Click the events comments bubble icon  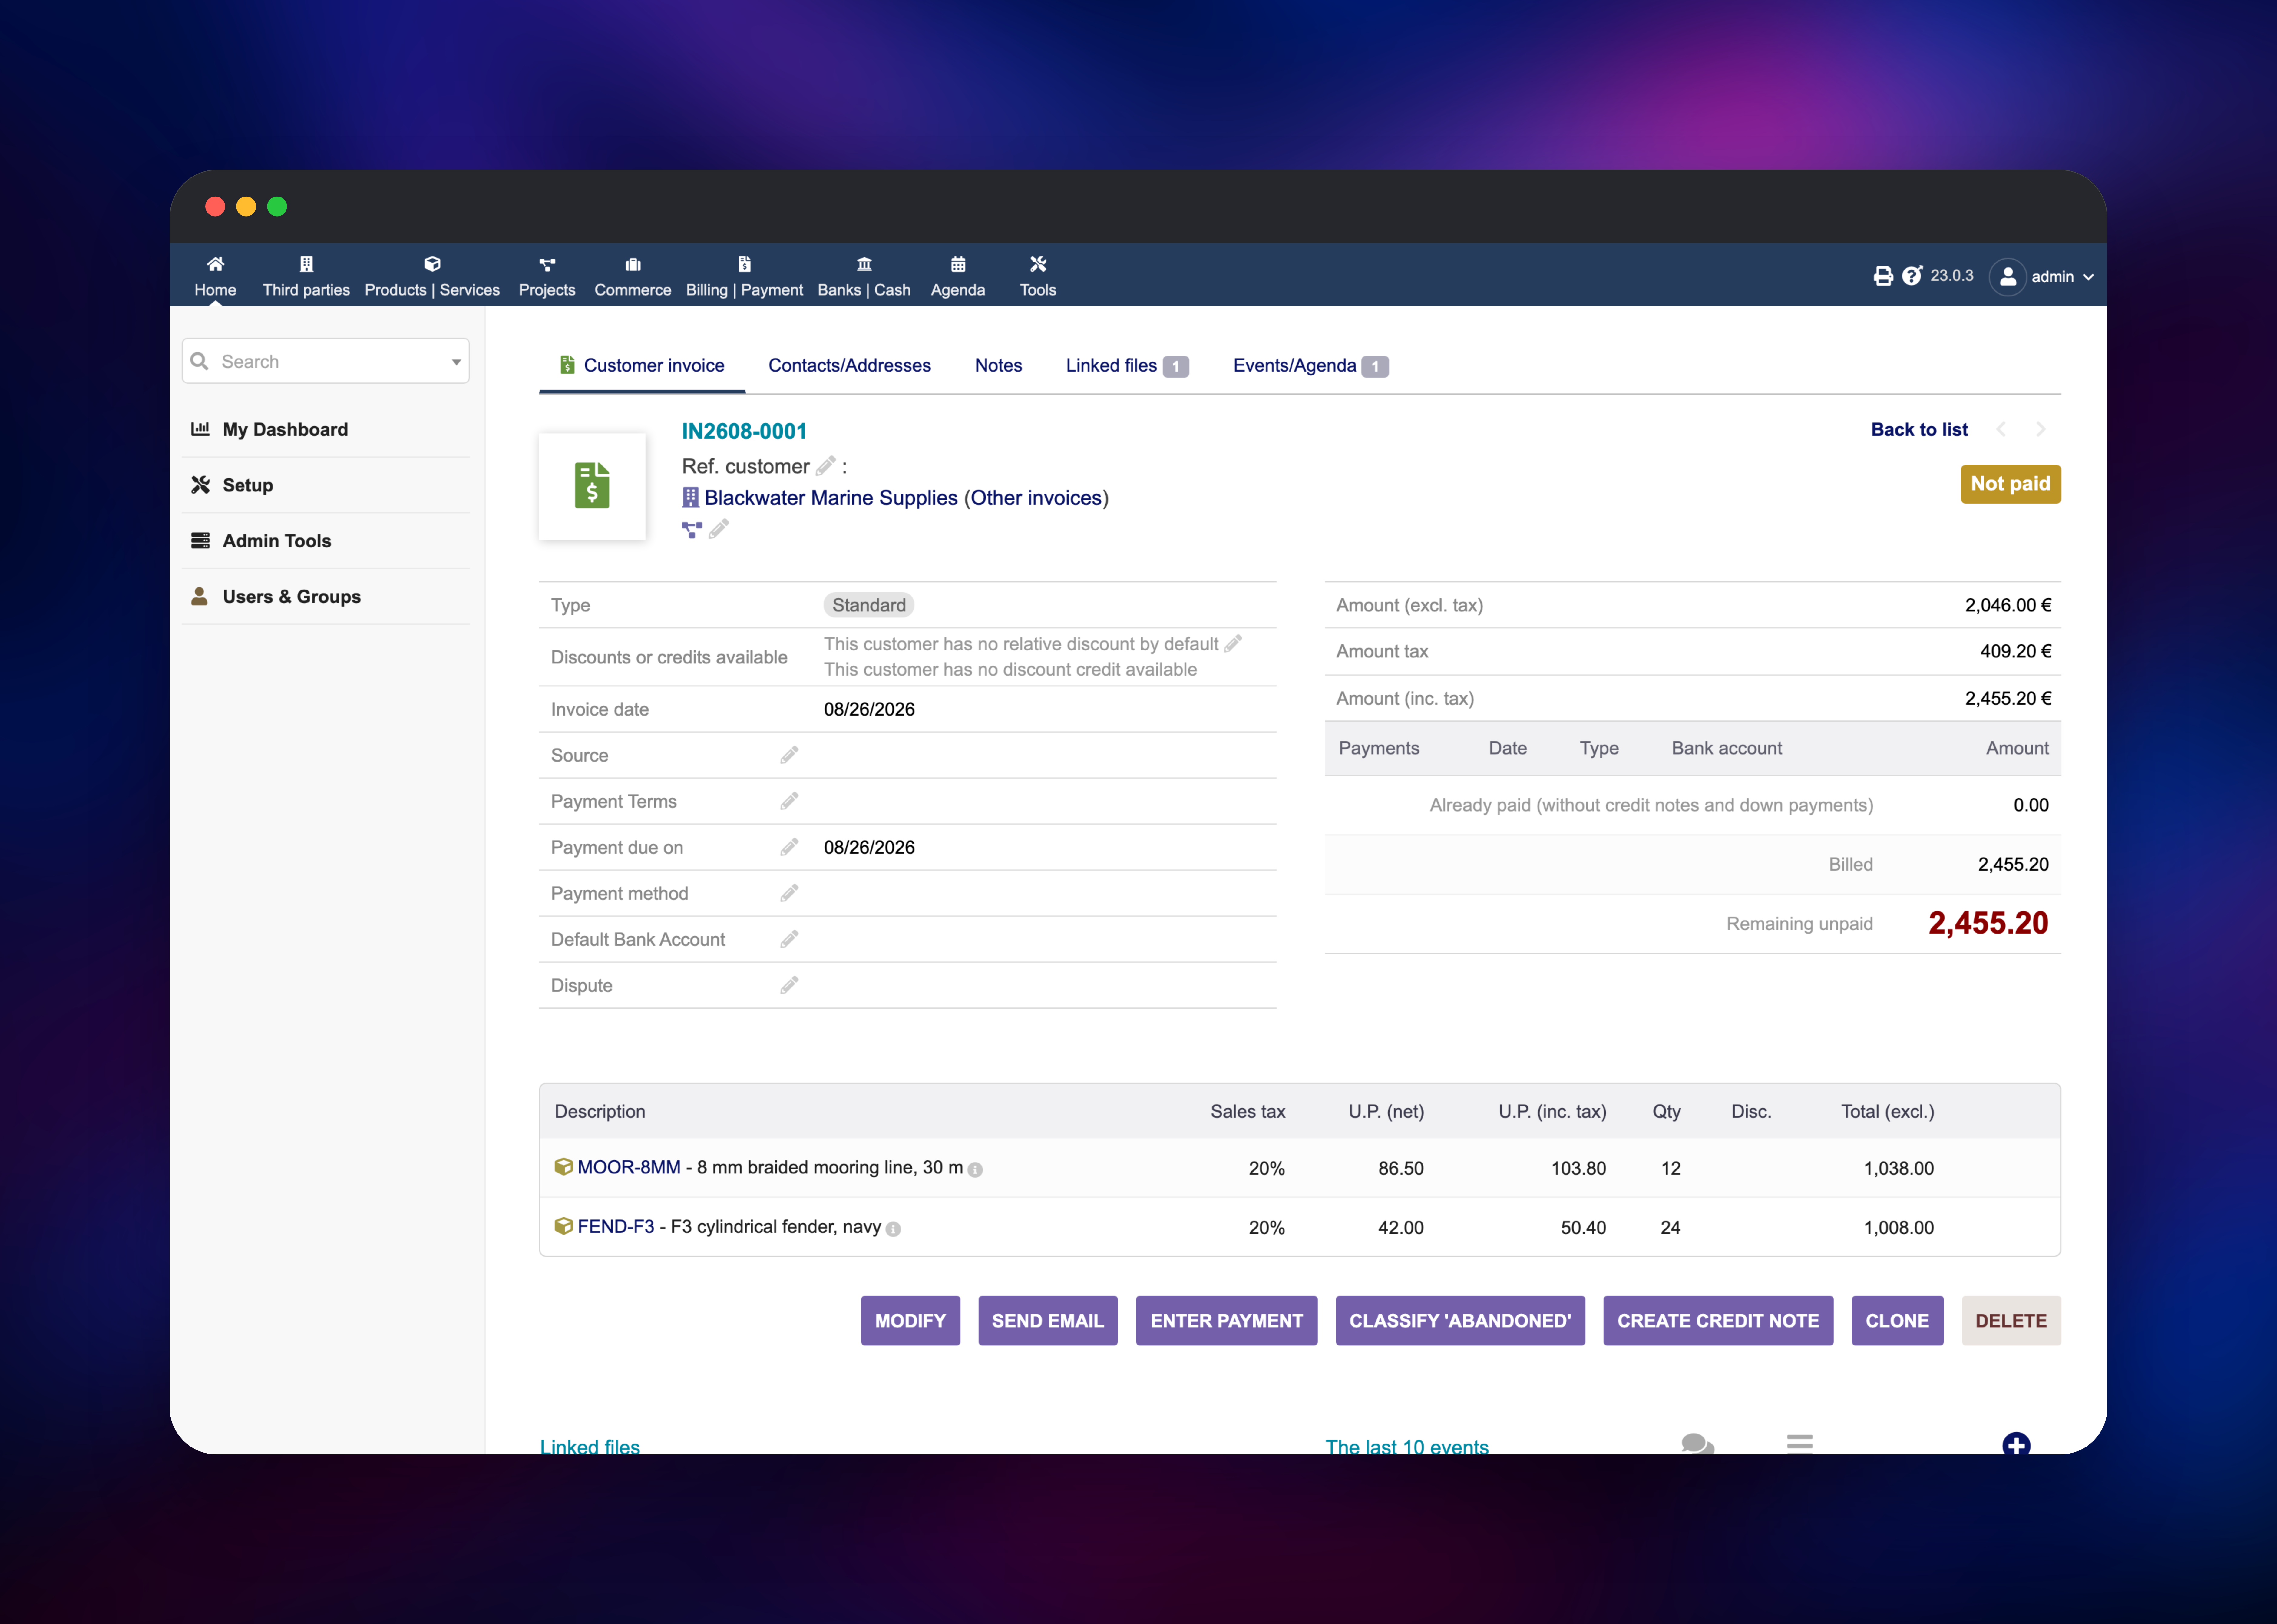click(1698, 1444)
